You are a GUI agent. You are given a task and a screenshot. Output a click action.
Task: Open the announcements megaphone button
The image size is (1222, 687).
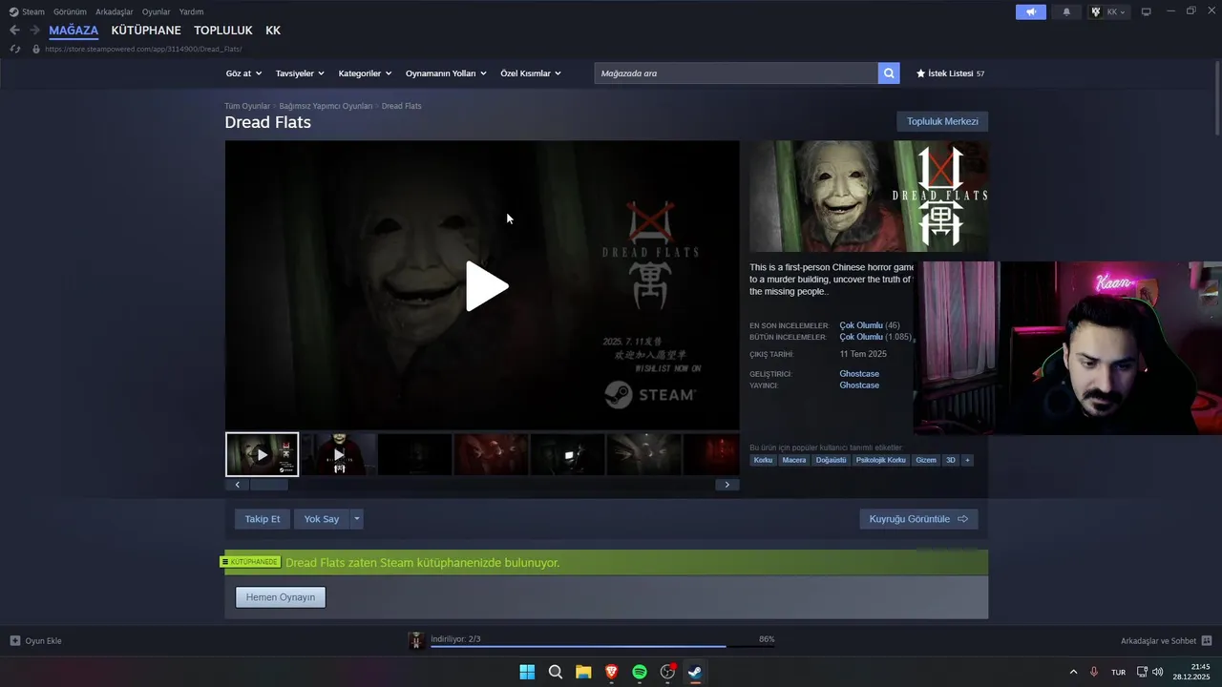[1030, 11]
